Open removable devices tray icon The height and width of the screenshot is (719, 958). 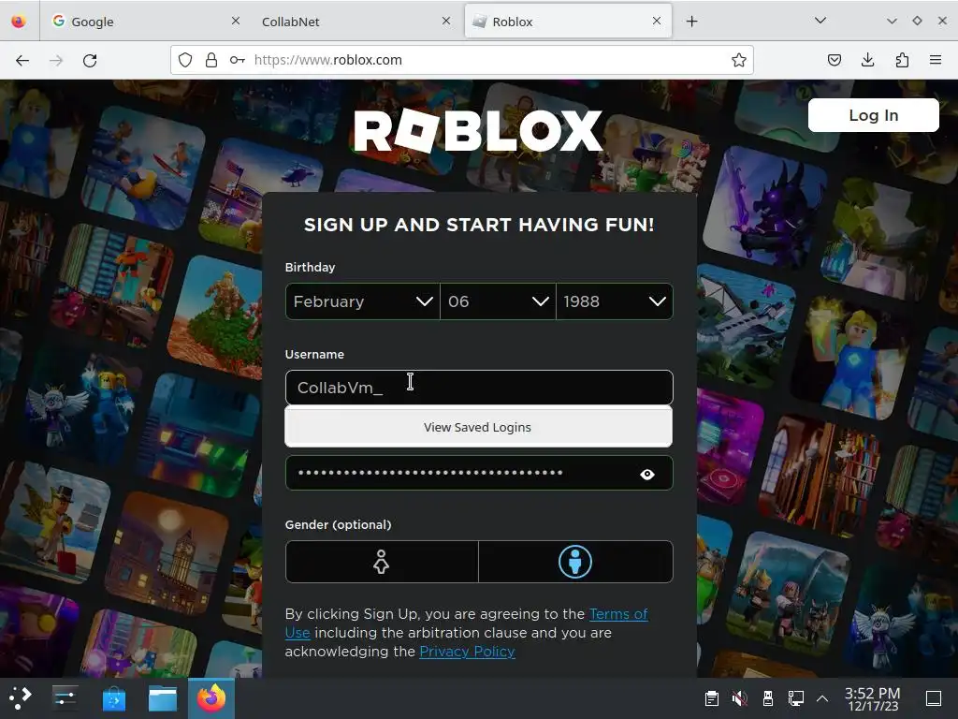(768, 697)
